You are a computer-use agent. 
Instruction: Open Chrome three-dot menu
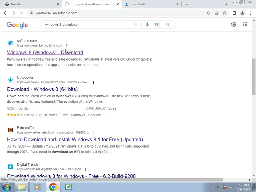point(250,13)
